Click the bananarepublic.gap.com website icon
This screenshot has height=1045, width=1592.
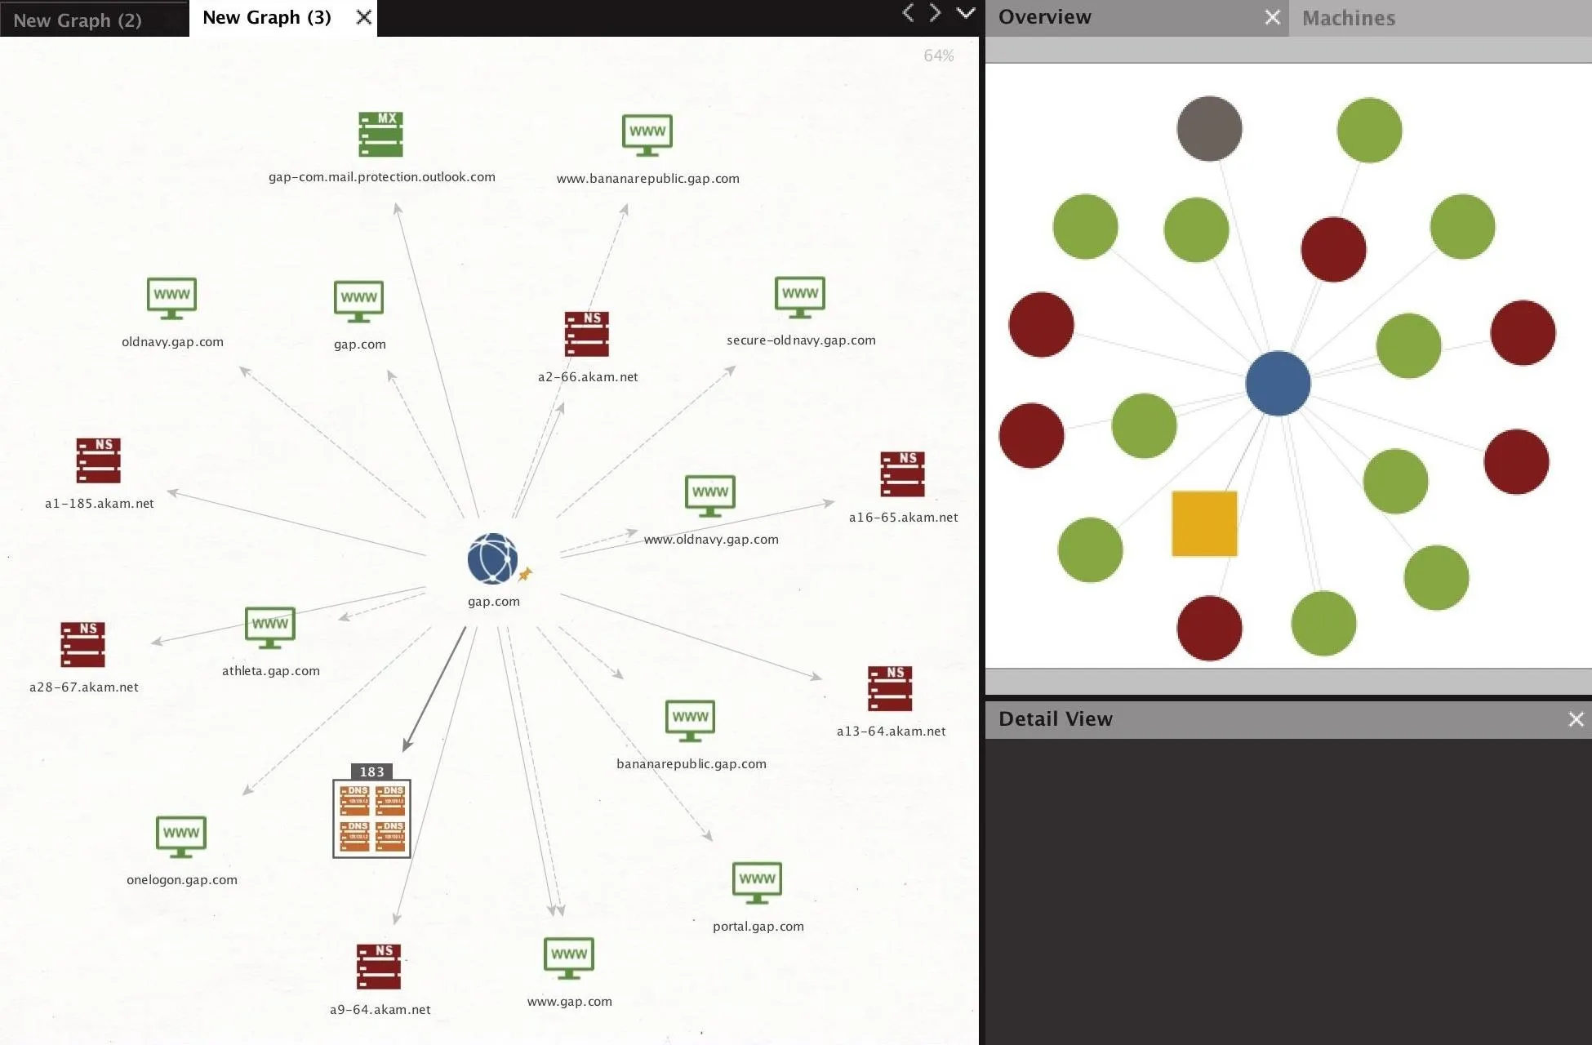pyautogui.click(x=690, y=721)
